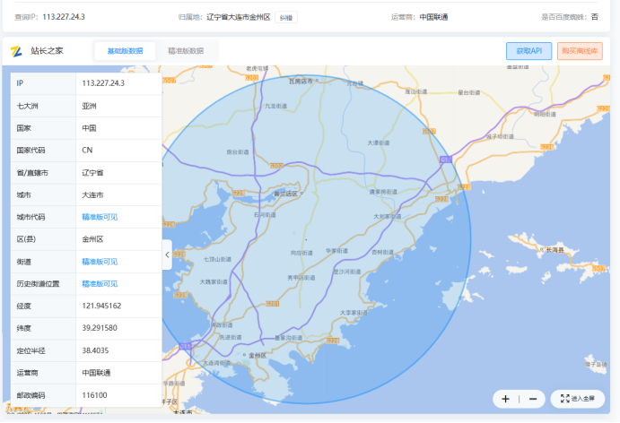Click 大谭街道 label on map
Screen dimensions: 620x423
tap(379, 142)
